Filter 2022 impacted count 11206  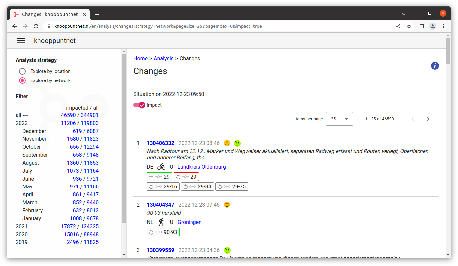[x=68, y=123]
